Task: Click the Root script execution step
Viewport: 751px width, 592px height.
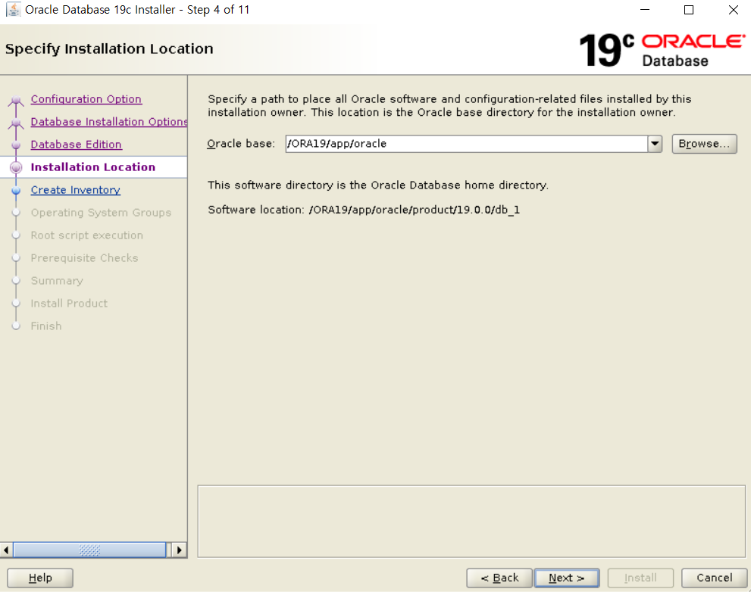Action: (86, 235)
